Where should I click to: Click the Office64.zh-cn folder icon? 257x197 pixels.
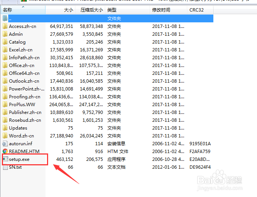5,73
